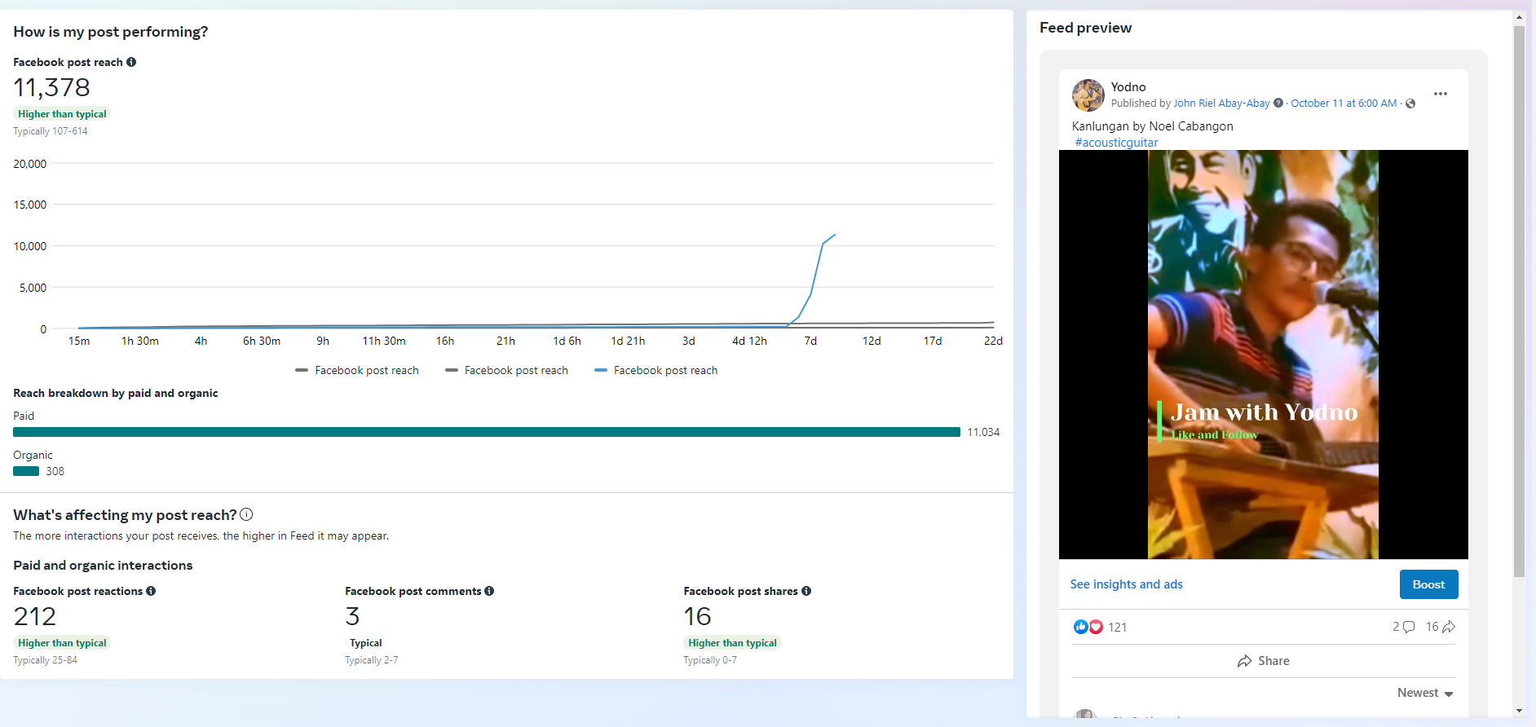Click the Higher than typical badge under reach

pos(62,114)
